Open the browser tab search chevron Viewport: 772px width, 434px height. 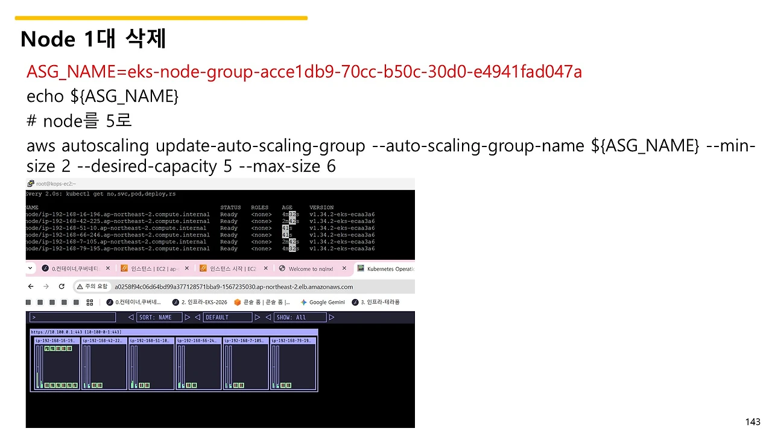30,268
